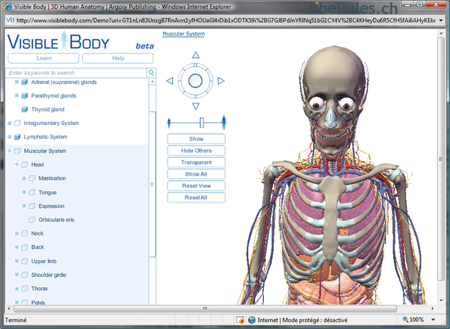Image resolution: width=450 pixels, height=329 pixels.
Task: Click the VB site icon in the address bar
Action: point(10,20)
